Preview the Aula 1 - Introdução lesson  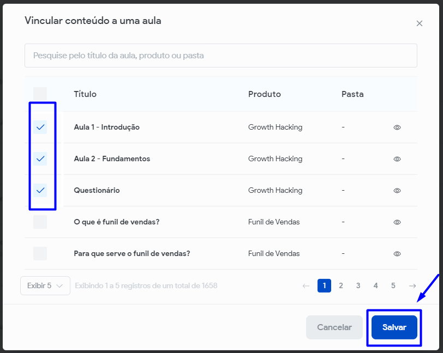tap(397, 127)
